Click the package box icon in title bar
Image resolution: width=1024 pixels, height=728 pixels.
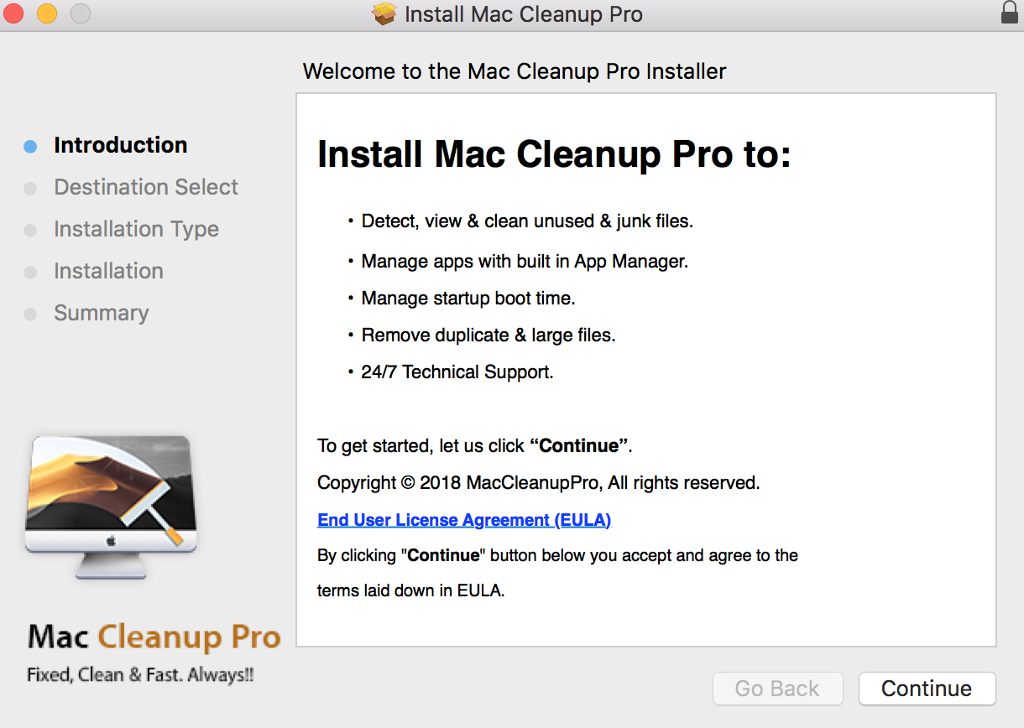384,14
